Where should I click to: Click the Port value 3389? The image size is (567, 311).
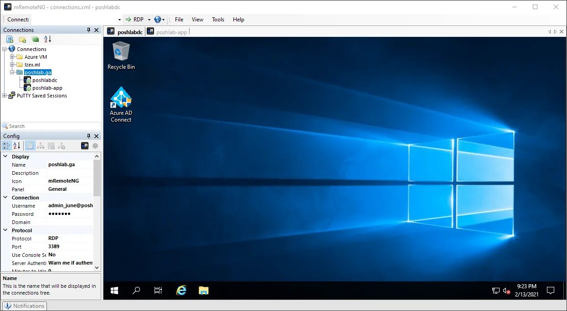pyautogui.click(x=70, y=246)
